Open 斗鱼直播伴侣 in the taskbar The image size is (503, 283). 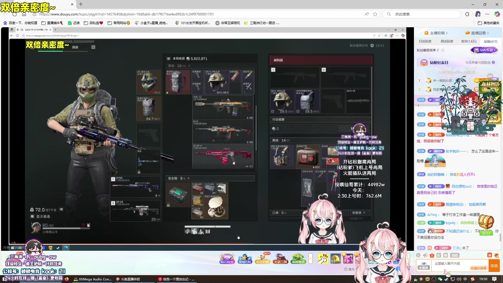(x=128, y=279)
